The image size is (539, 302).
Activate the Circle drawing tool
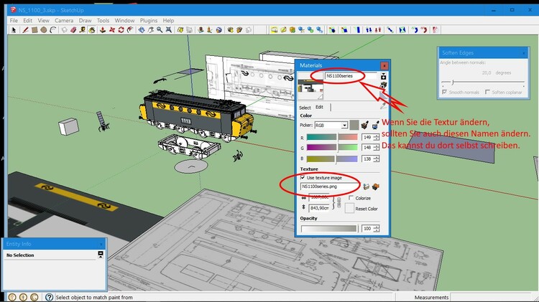click(44, 30)
